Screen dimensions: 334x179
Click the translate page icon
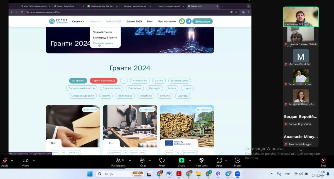pos(232,12)
